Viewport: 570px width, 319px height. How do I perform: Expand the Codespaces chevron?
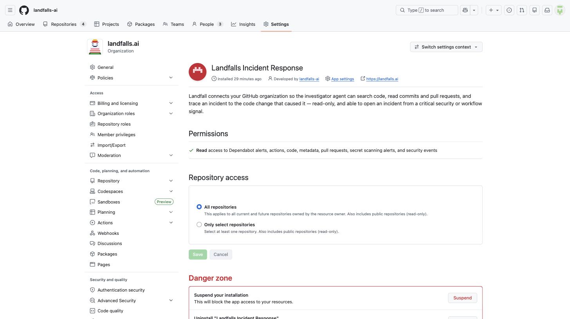171,191
